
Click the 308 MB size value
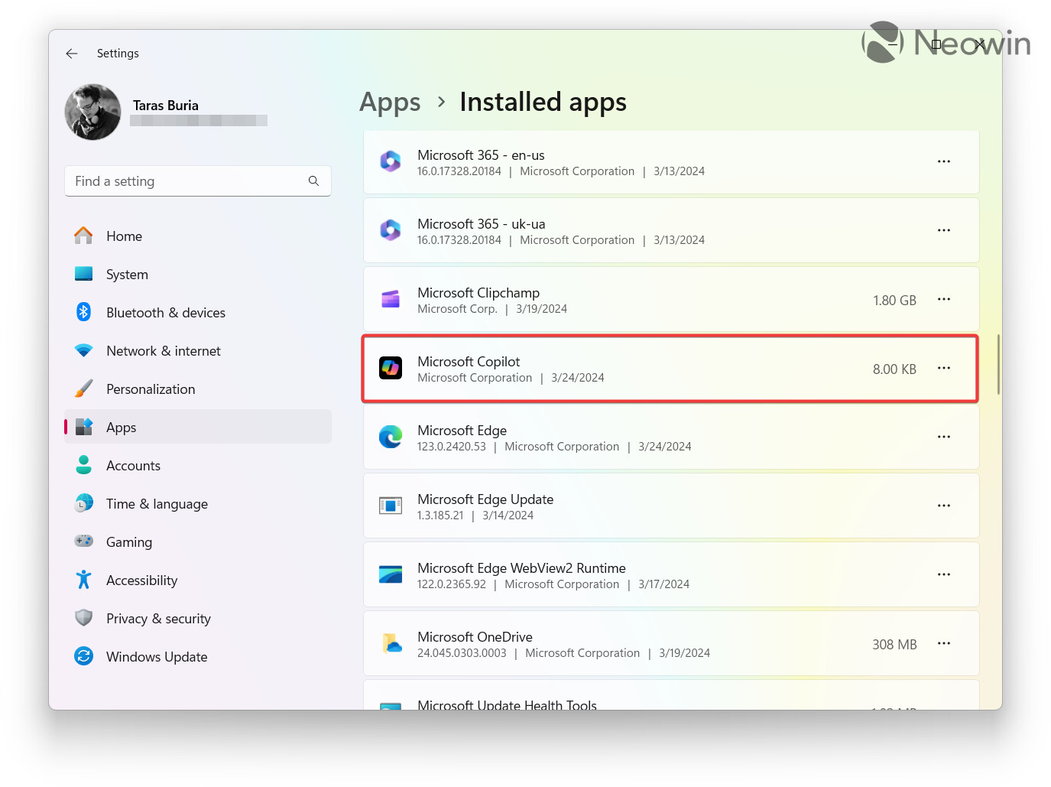894,645
